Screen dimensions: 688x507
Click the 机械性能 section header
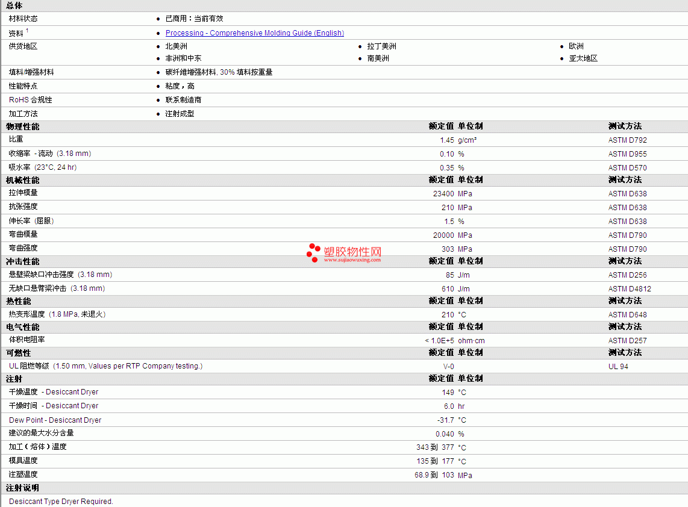click(23, 180)
